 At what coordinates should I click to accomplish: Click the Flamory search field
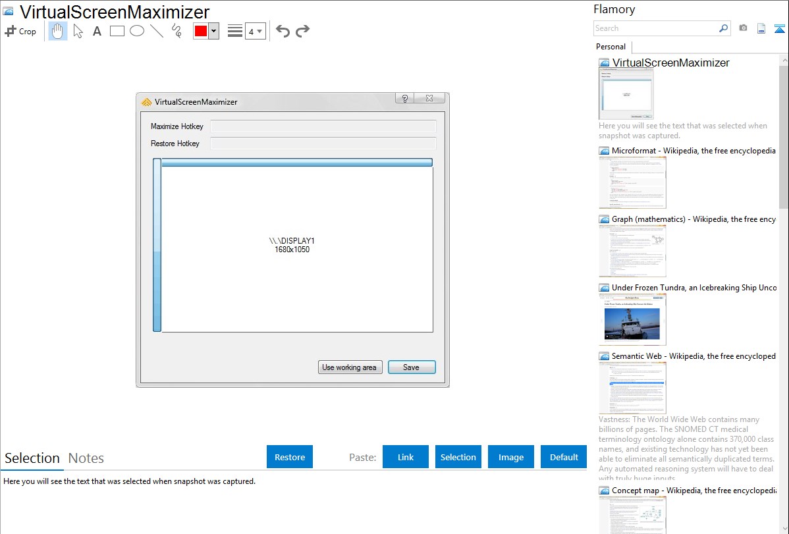[x=655, y=29]
